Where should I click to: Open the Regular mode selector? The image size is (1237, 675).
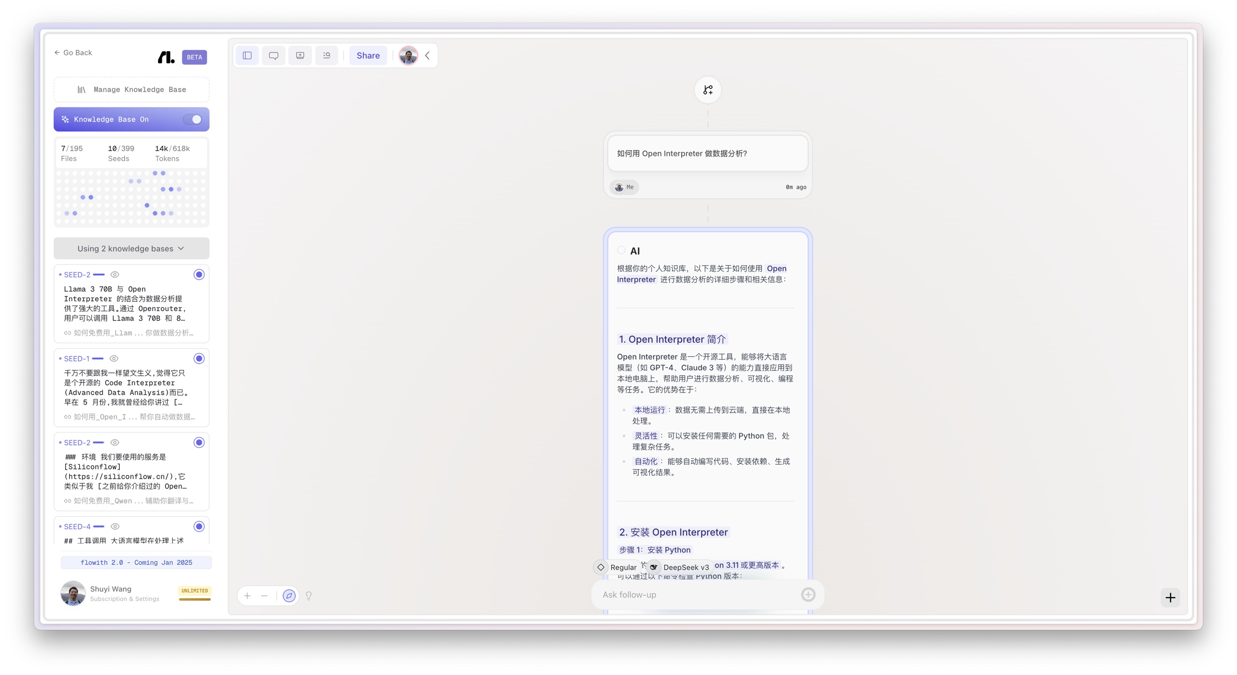click(x=617, y=567)
